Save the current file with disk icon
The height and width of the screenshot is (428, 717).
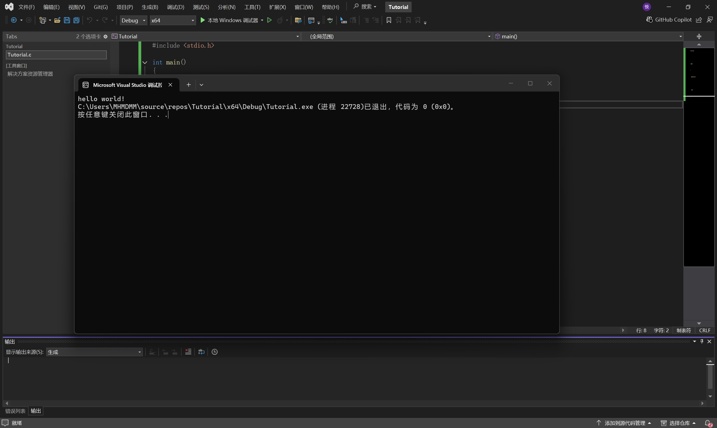67,20
